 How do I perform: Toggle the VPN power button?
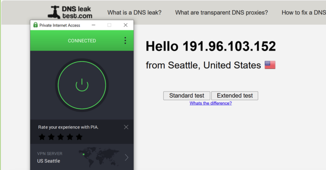coord(82,85)
